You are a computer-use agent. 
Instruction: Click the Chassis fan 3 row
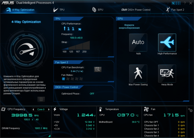point(164,132)
